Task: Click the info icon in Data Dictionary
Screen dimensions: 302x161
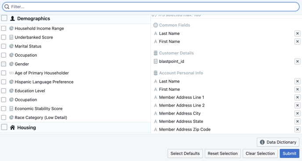Action: (x=262, y=142)
